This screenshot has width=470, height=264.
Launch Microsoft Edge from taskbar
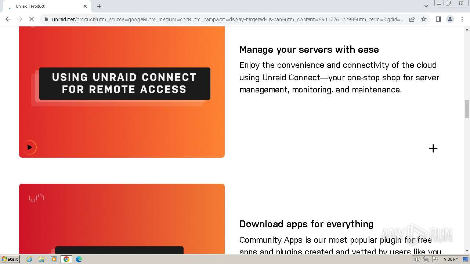[x=79, y=259]
